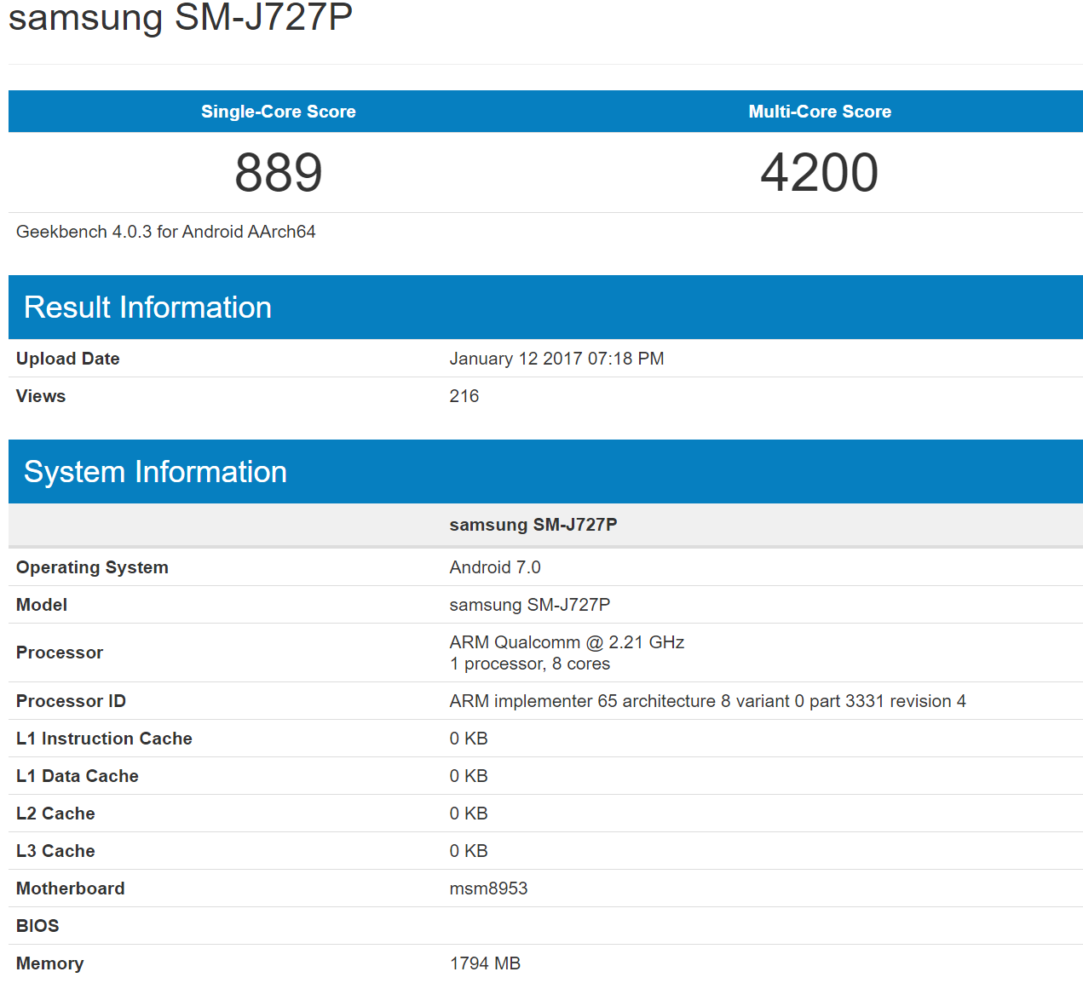Click the page title heading samsung SM-J727P
The image size is (1083, 989).
181,18
